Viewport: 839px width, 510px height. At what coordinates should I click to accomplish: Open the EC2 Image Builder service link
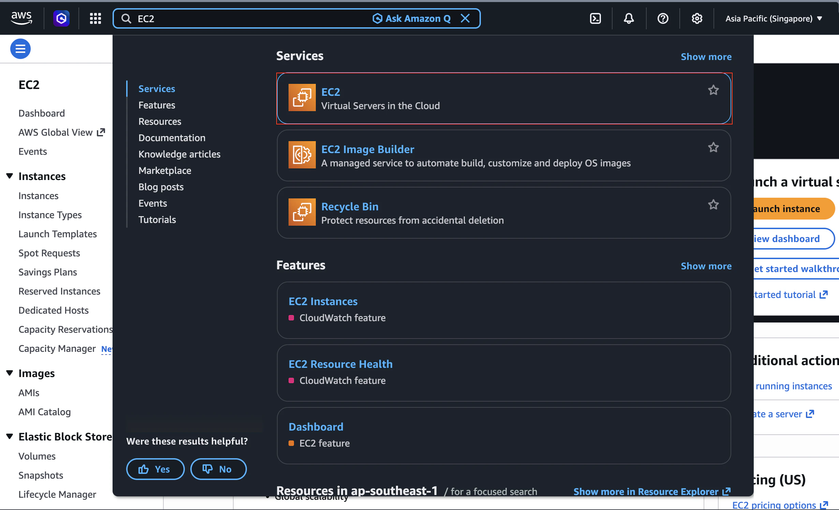tap(368, 149)
